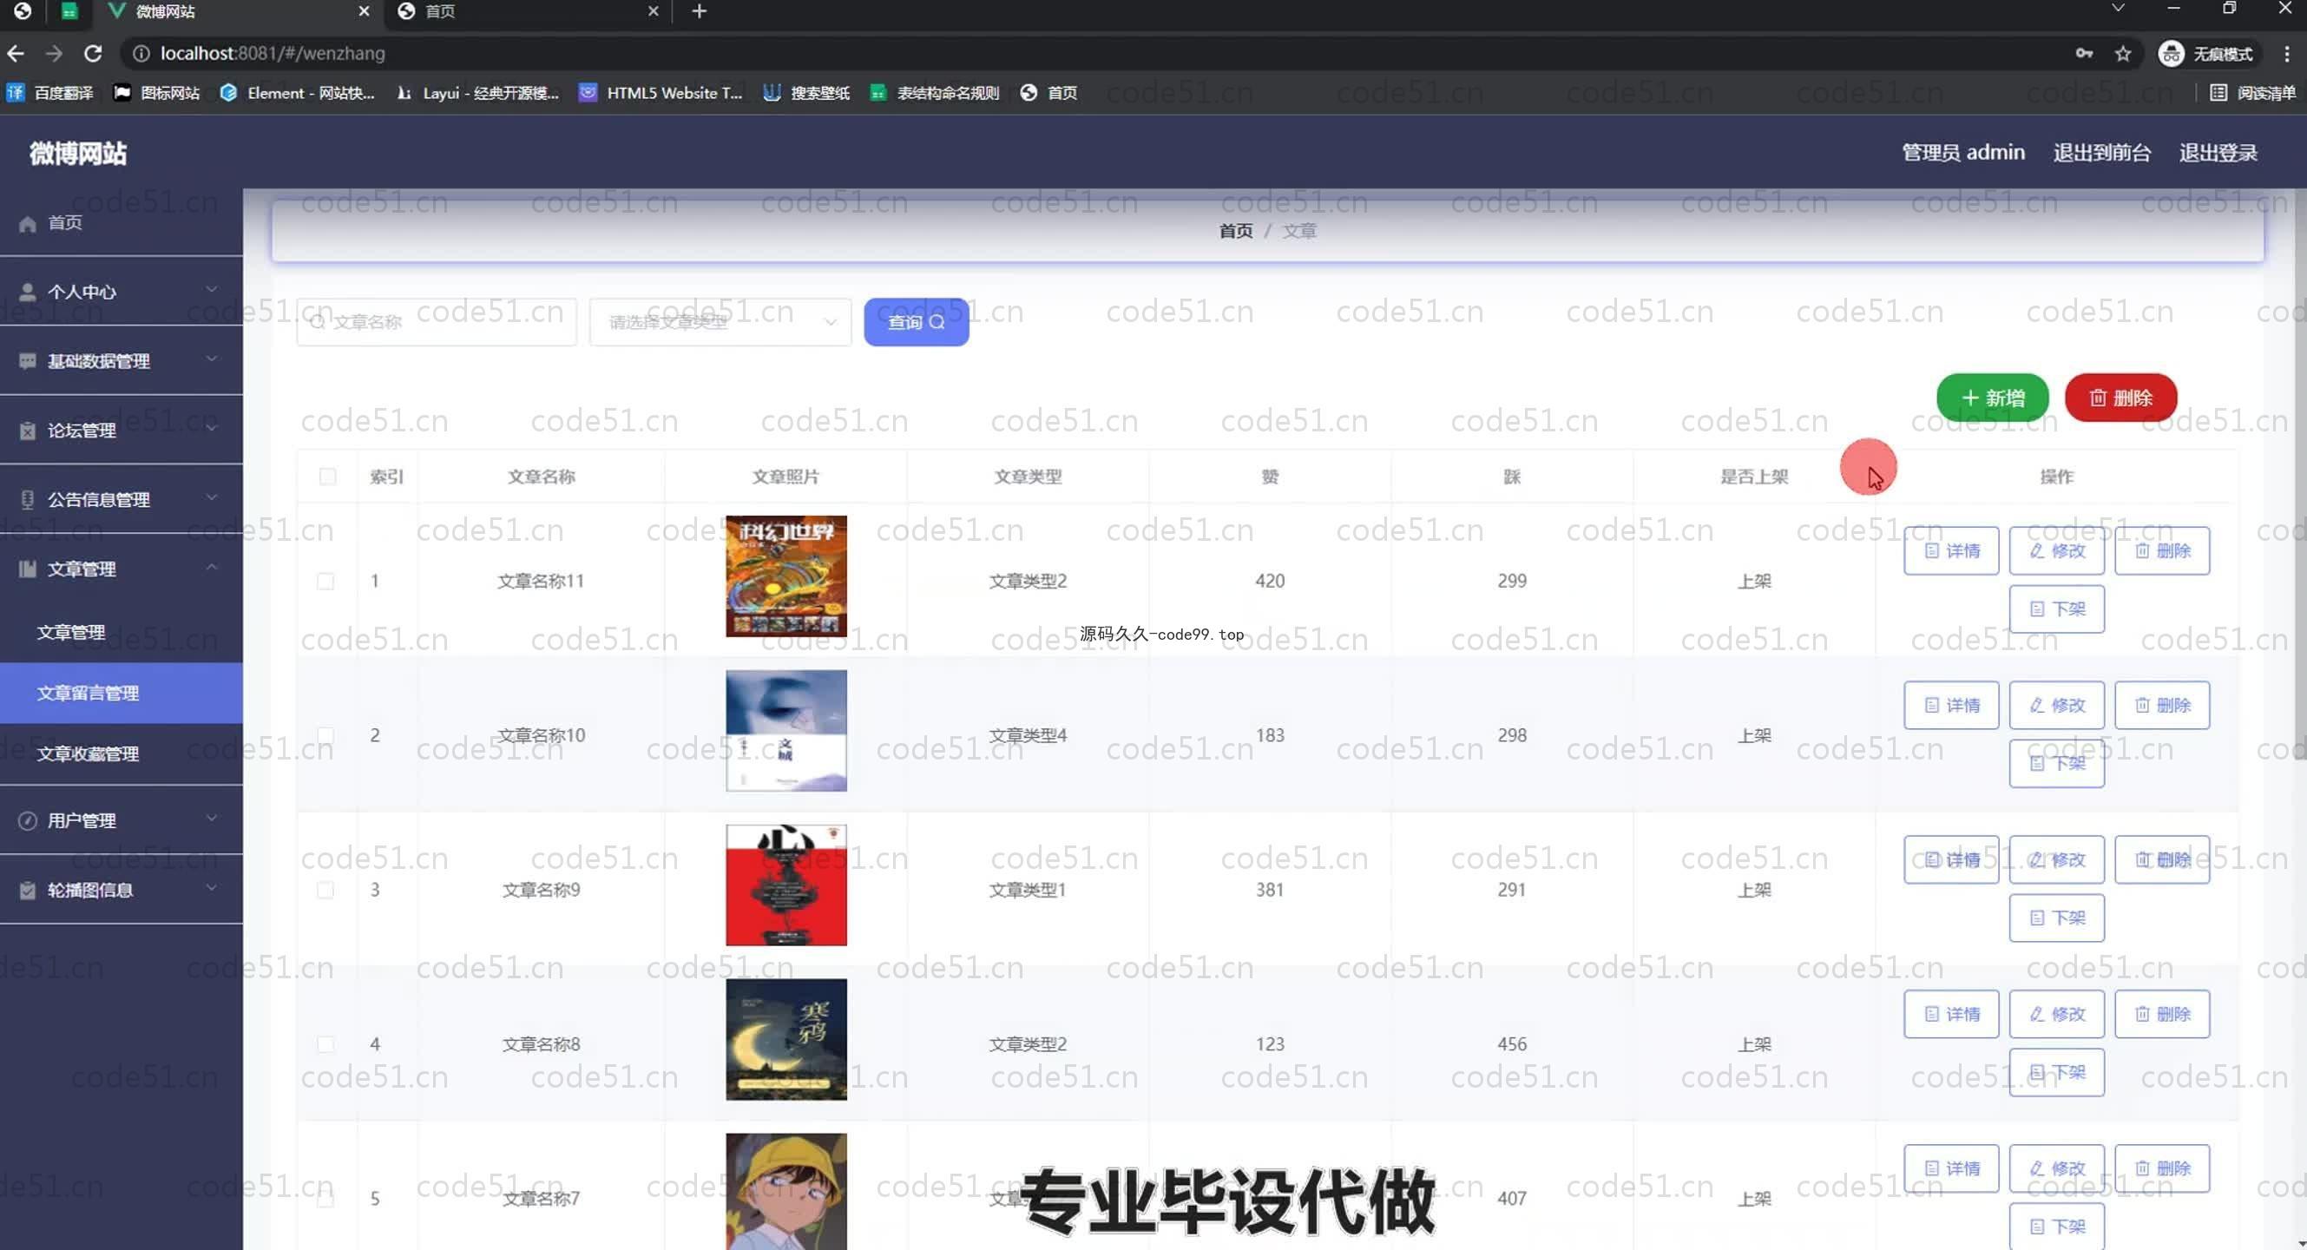The width and height of the screenshot is (2307, 1250).
Task: Bookmark this page with star icon
Action: coord(2122,54)
